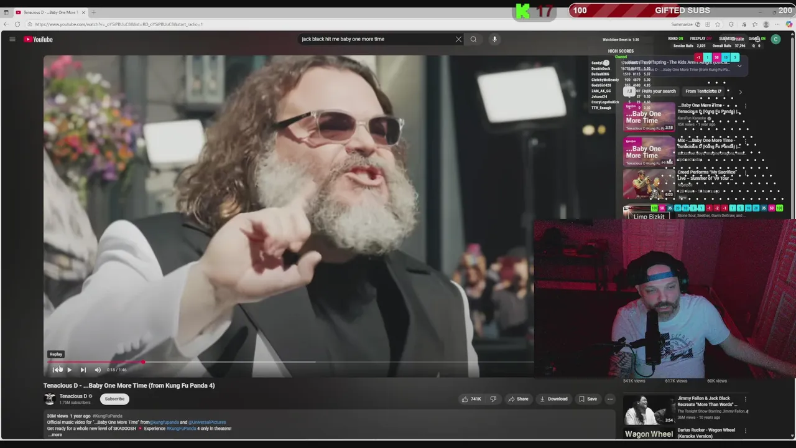Screen dimensions: 796x448
Task: Go back in the browser
Action: [x=6, y=24]
